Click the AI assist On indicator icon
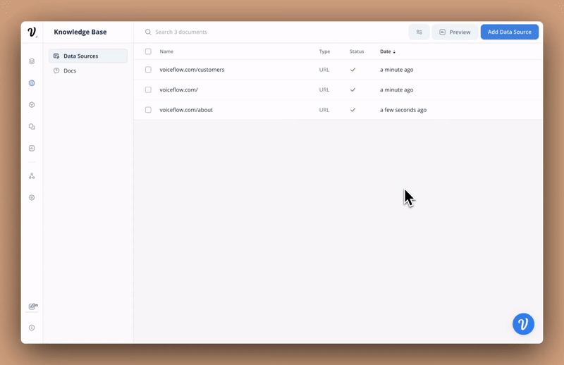Image resolution: width=564 pixels, height=365 pixels. point(32,307)
